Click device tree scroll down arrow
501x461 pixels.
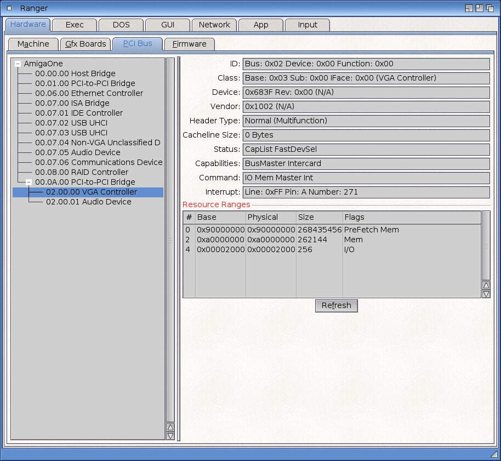pos(170,436)
